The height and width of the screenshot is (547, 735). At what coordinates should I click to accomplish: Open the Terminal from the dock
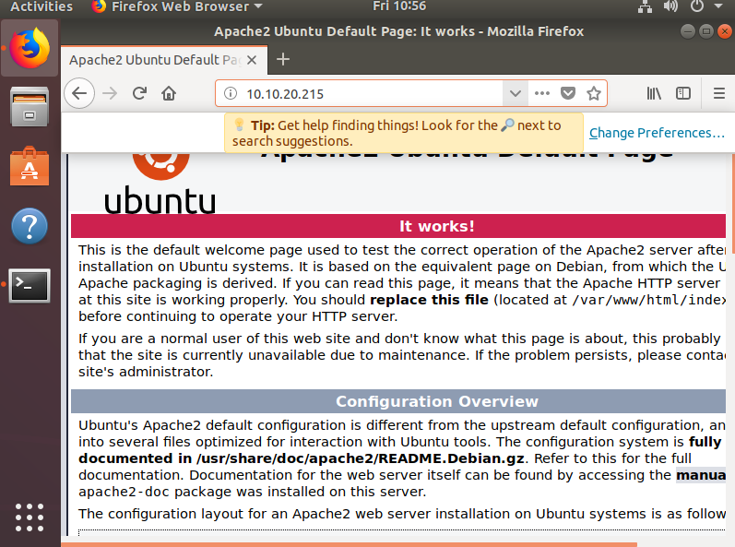[x=30, y=285]
